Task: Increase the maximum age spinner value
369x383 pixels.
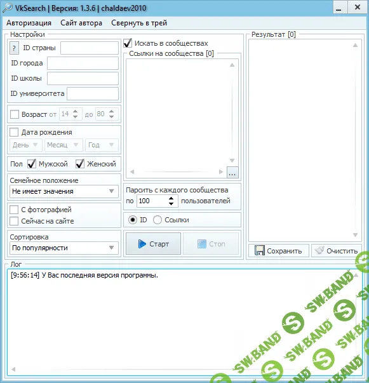Action: click(111, 111)
